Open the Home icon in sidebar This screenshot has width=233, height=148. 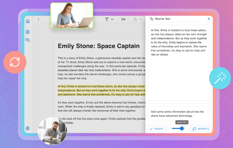coord(28,21)
